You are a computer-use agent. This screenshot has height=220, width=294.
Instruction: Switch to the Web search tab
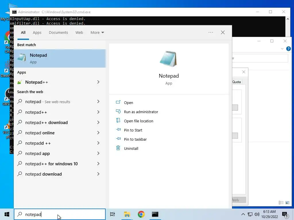[x=79, y=33]
